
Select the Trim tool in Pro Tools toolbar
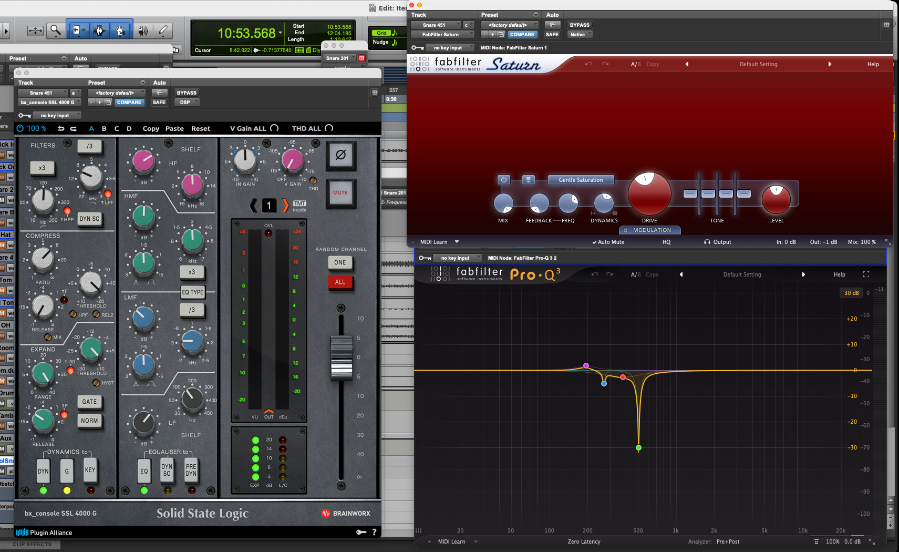pyautogui.click(x=78, y=30)
